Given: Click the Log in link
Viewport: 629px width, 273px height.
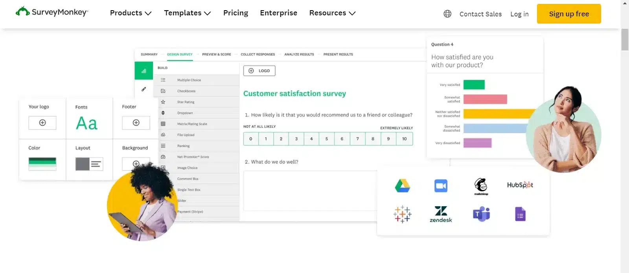Looking at the screenshot, I should 519,14.
